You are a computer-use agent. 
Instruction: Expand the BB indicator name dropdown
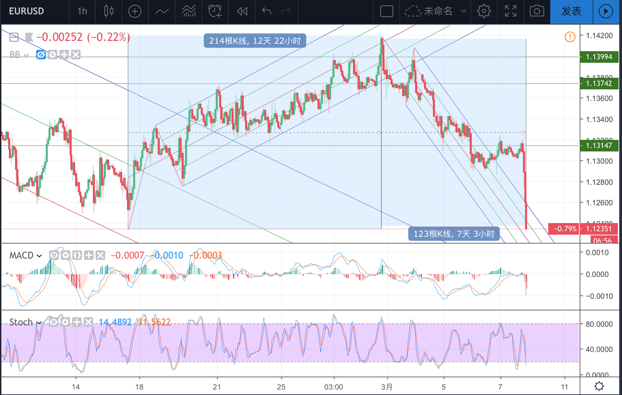26,55
